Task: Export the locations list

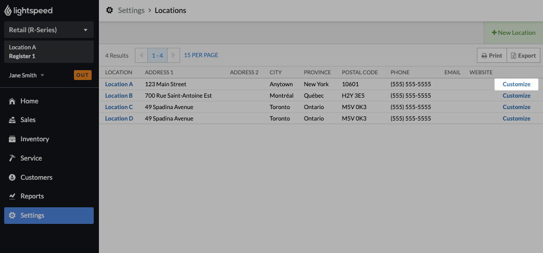Action: coord(523,56)
